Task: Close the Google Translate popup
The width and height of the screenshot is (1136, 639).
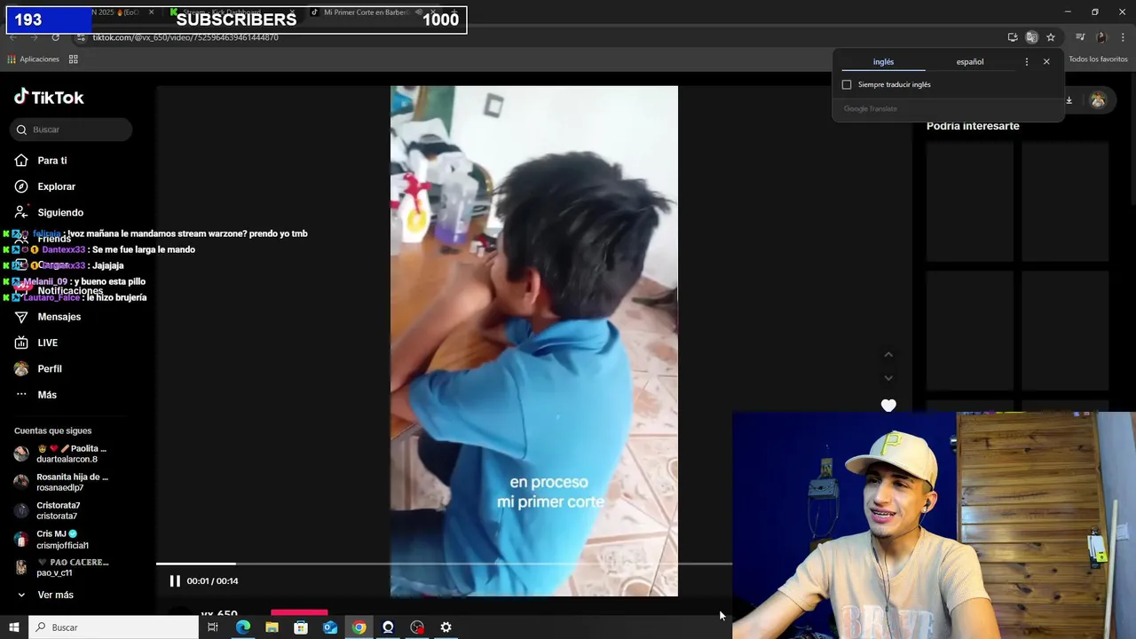Action: 1046,62
